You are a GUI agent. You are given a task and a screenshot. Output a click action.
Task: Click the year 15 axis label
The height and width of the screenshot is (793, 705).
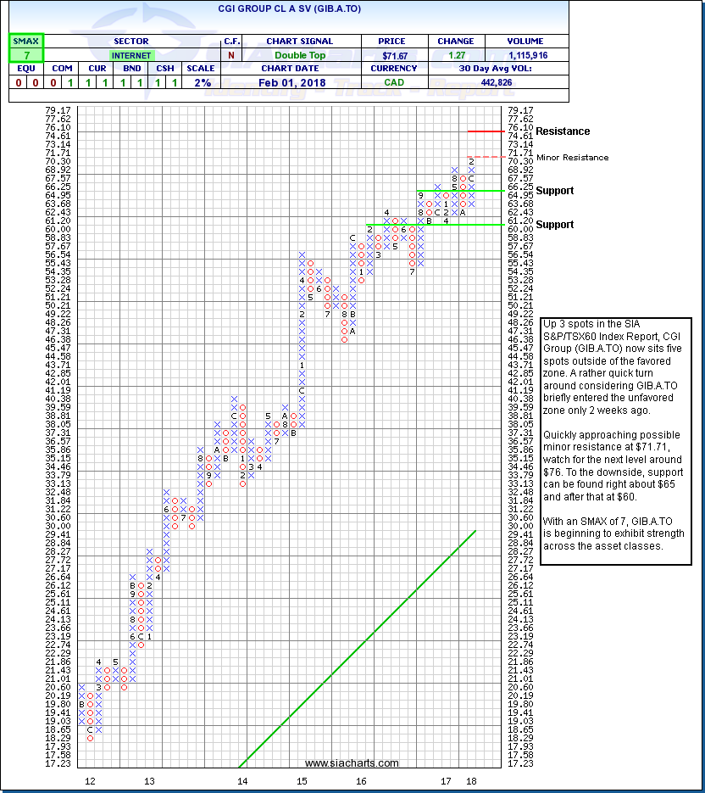point(302,779)
